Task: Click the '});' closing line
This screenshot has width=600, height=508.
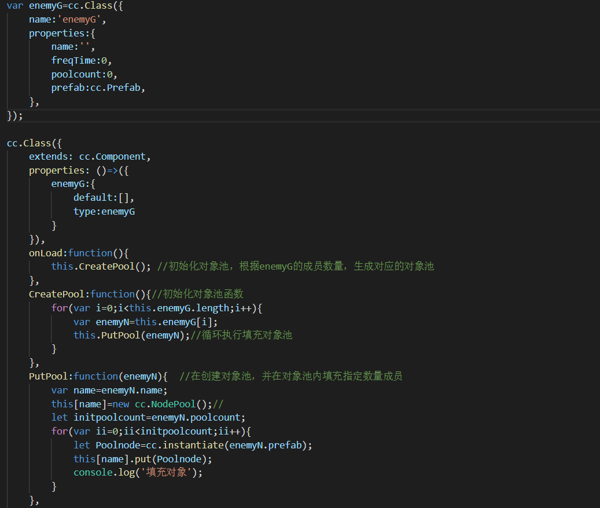Action: (15, 116)
